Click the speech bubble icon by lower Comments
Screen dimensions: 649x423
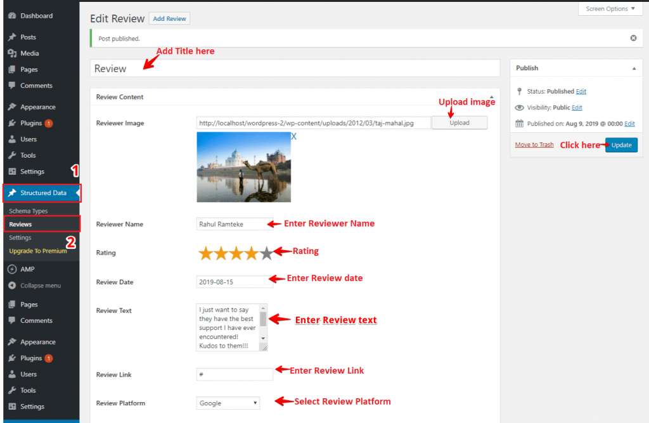(x=12, y=320)
